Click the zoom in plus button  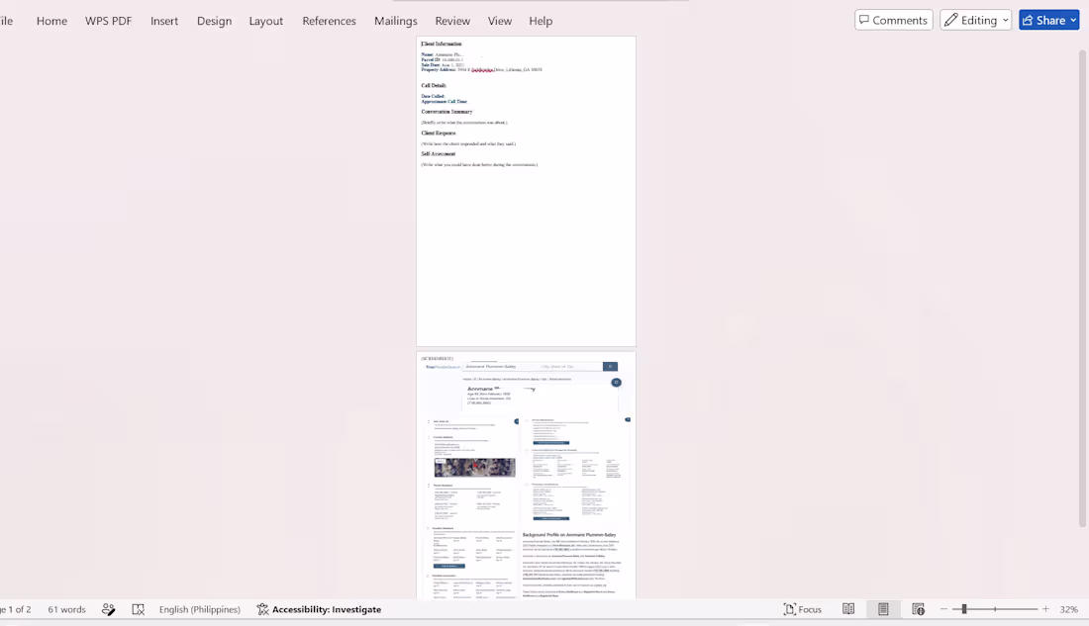1045,609
